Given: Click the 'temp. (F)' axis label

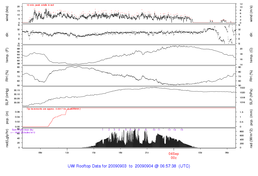Looking at the screenshot, I should [7, 55].
